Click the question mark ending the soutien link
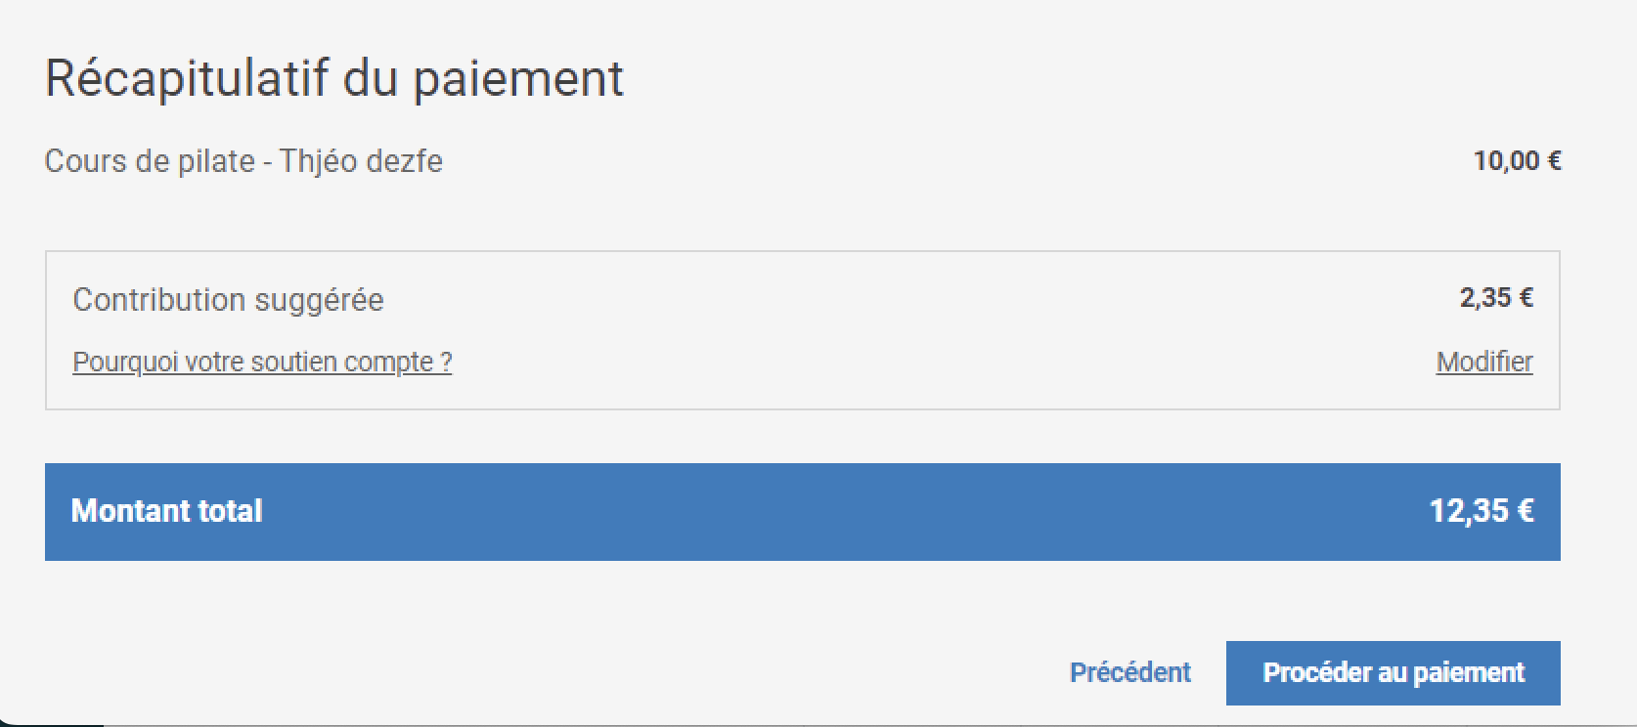Image resolution: width=1637 pixels, height=727 pixels. coord(446,362)
